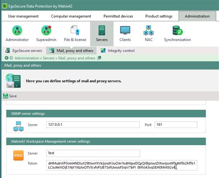Click Administration in the breadcrumb
The image size is (219, 178).
[x=27, y=58]
